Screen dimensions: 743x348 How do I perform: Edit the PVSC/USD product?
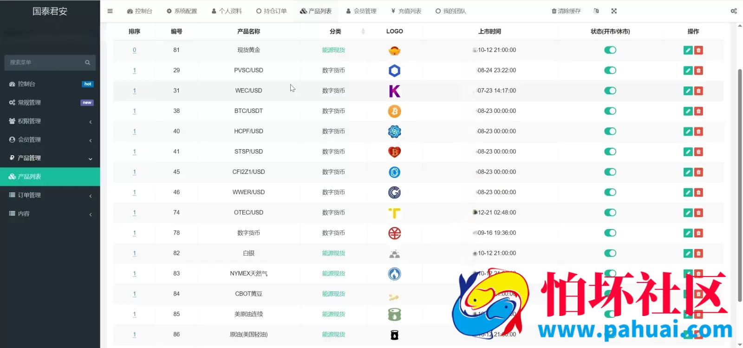(x=688, y=71)
